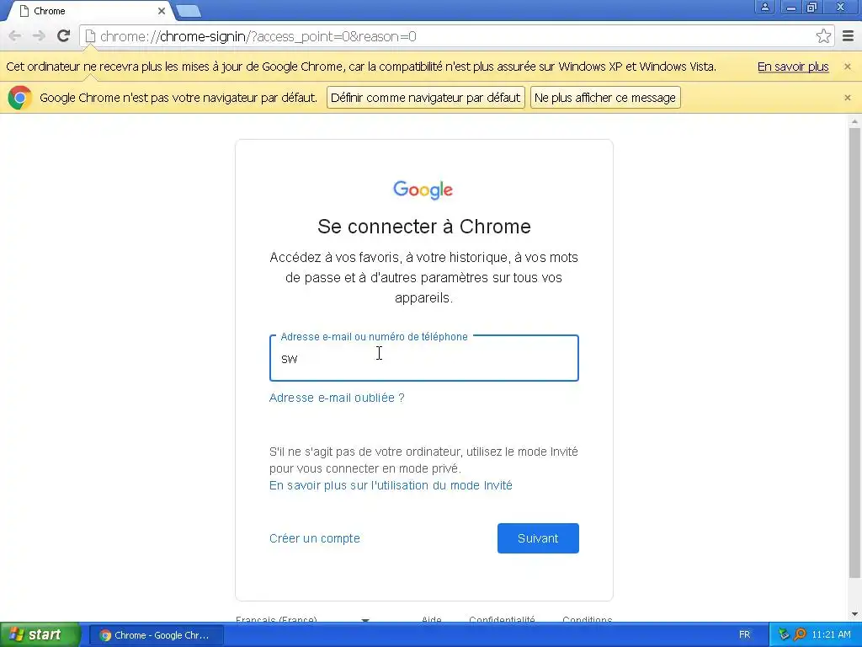Click the FR language indicator
The width and height of the screenshot is (862, 647).
(744, 635)
